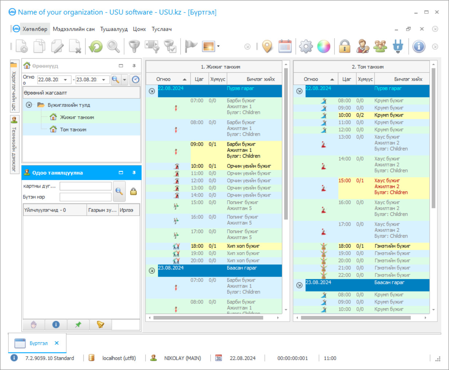Select the 15:00 Хаус бүжиг red row
This screenshot has width=449, height=370.
pos(361,188)
